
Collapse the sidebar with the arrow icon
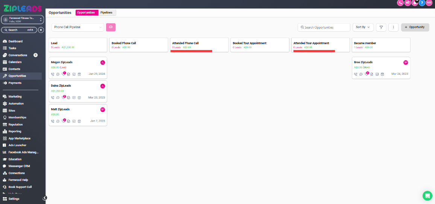point(45,198)
